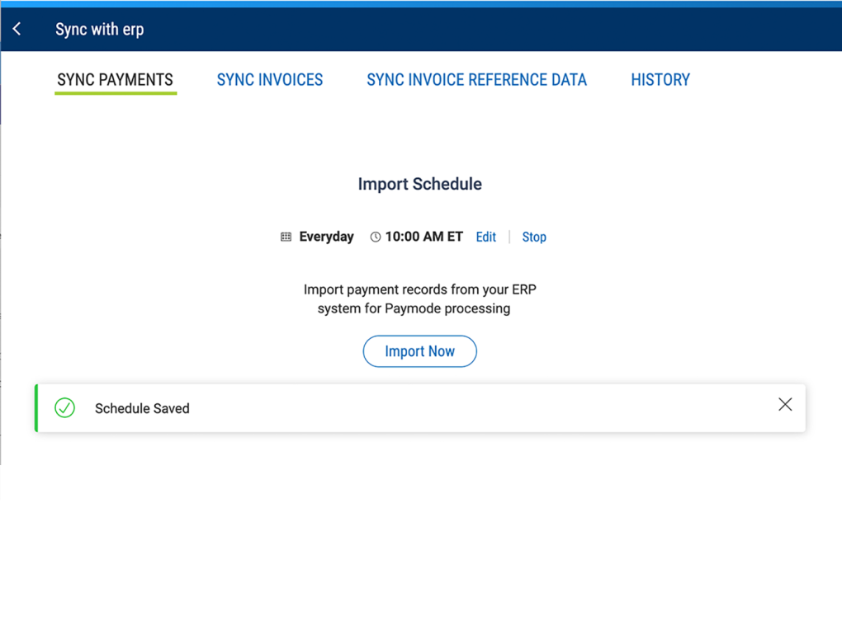Viewport: 842px width, 630px height.
Task: Click the calendar icon beside Everyday
Action: tap(286, 237)
